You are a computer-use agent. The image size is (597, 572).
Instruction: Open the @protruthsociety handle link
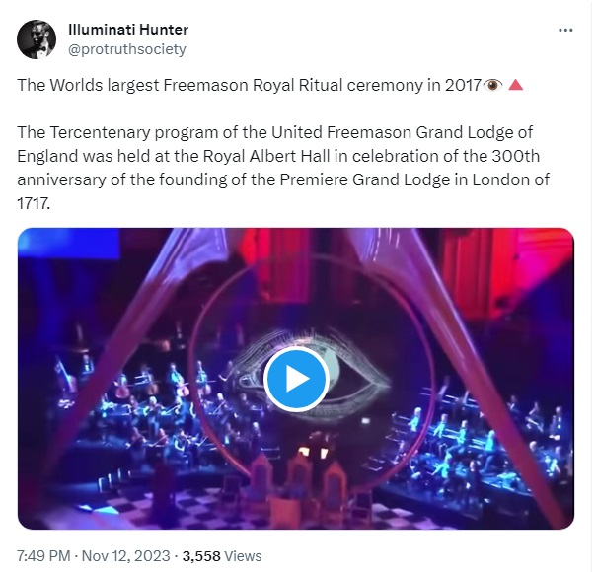(x=126, y=49)
